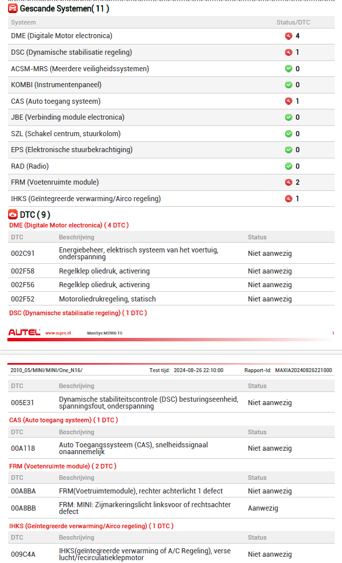
Task: Select the DME (4 DTC) section heading
Action: click(69, 225)
